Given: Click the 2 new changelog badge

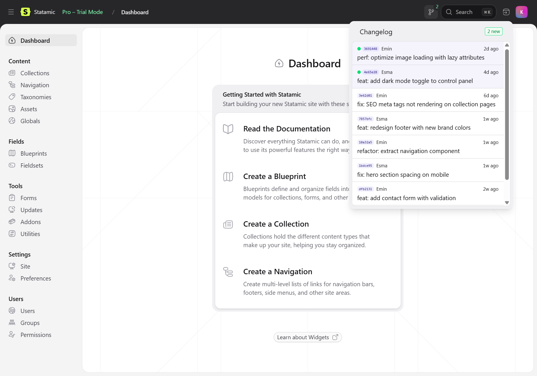Looking at the screenshot, I should coord(493,31).
